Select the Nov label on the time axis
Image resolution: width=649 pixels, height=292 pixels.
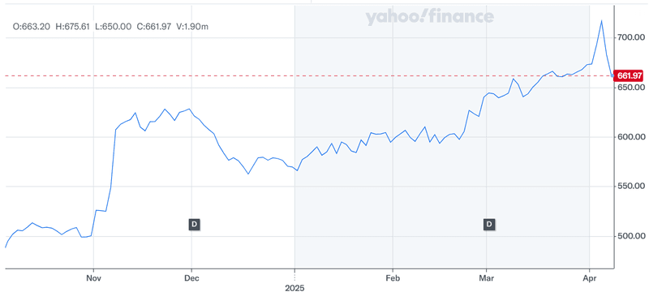(94, 277)
